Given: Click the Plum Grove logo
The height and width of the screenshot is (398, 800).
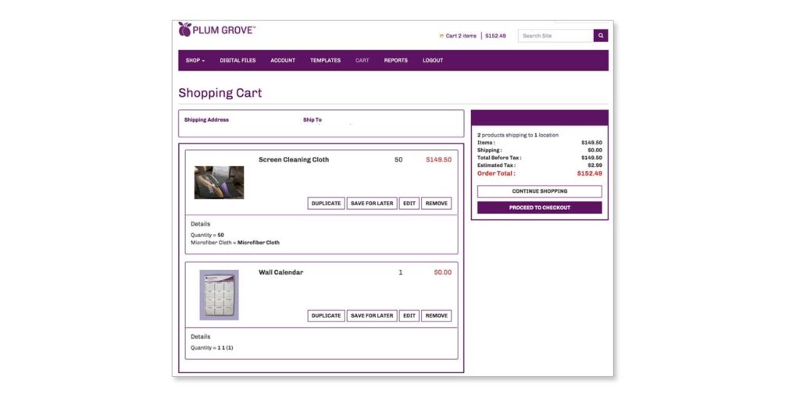Looking at the screenshot, I should tap(216, 30).
